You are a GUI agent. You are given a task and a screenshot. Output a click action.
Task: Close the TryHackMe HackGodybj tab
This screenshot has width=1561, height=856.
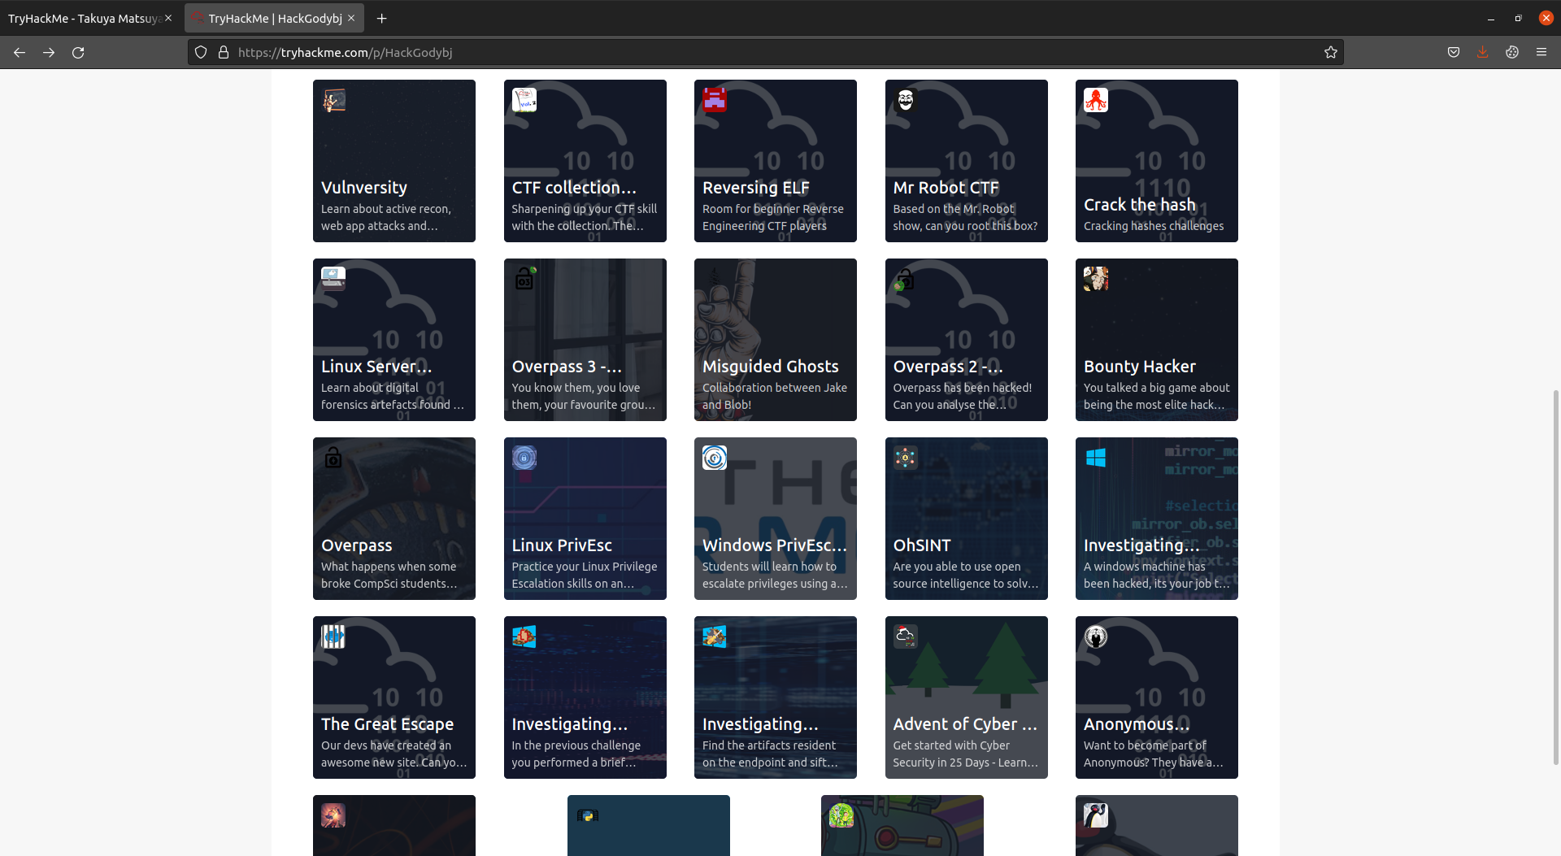pyautogui.click(x=351, y=18)
